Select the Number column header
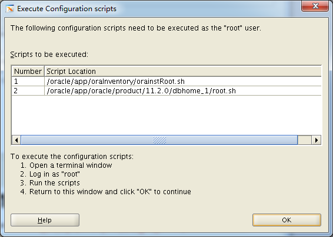333x237 pixels. (28, 72)
